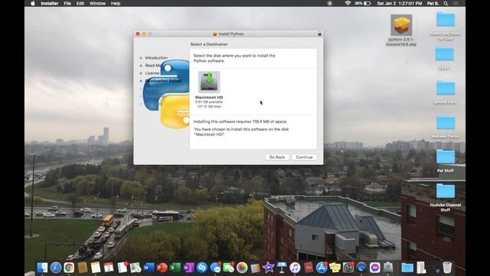Click the Continue button
This screenshot has width=490, height=276.
[305, 157]
